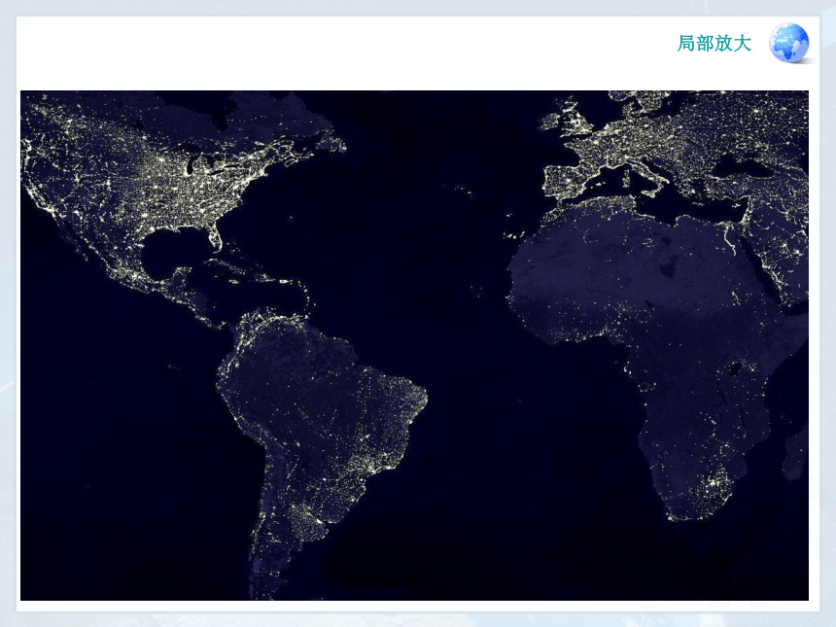836x627 pixels.
Task: Click the '局部放大' title text
Action: coord(714,43)
